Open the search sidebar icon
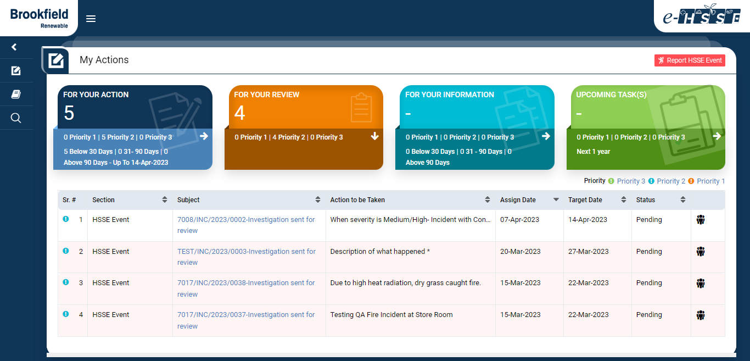This screenshot has width=750, height=361. pos(16,118)
